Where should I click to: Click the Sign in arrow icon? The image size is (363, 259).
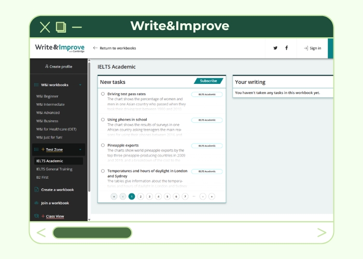tap(306, 48)
